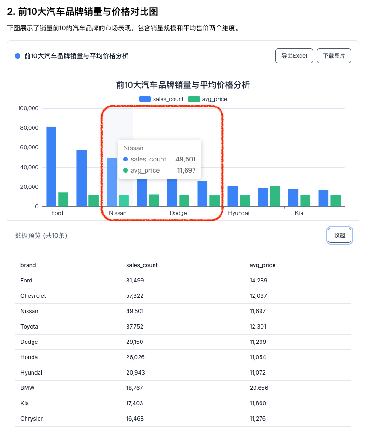
Task: Select the BMW brand cell
Action: [x=27, y=388]
